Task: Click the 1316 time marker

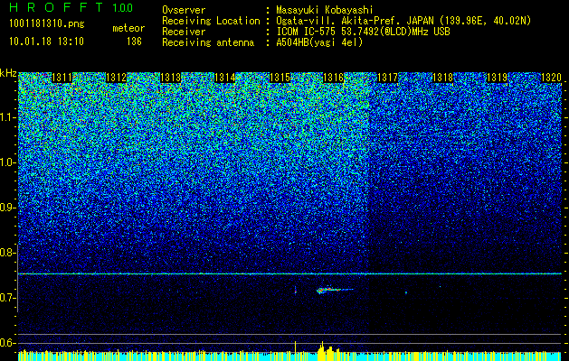Action: (334, 78)
